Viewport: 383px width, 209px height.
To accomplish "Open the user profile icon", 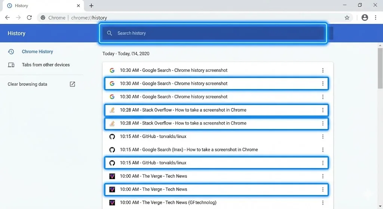I will coord(365,18).
